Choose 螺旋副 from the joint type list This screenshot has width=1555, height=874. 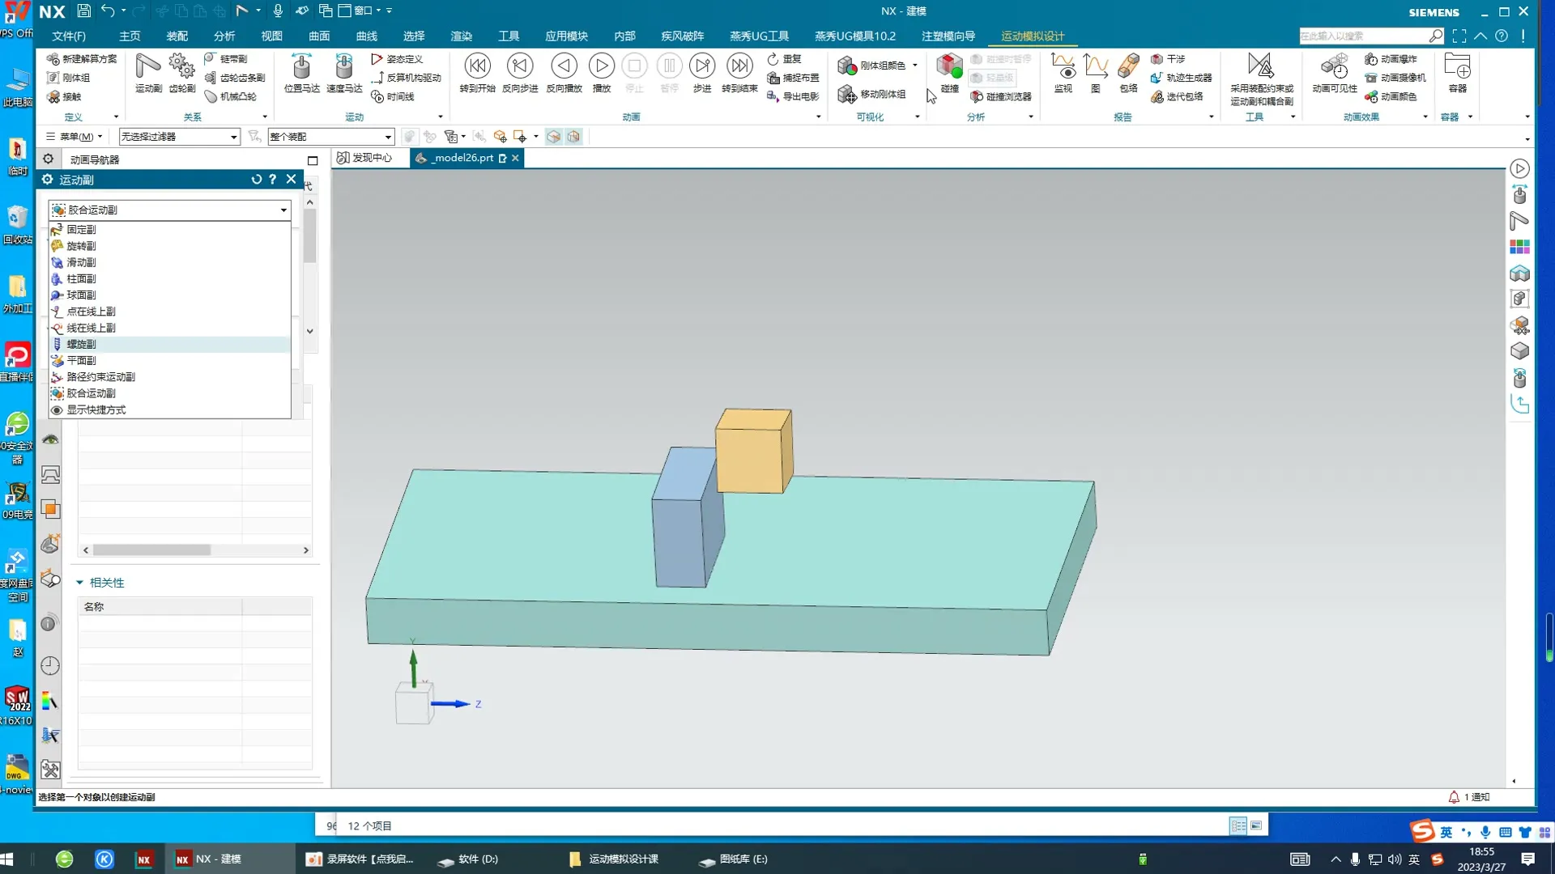81,344
